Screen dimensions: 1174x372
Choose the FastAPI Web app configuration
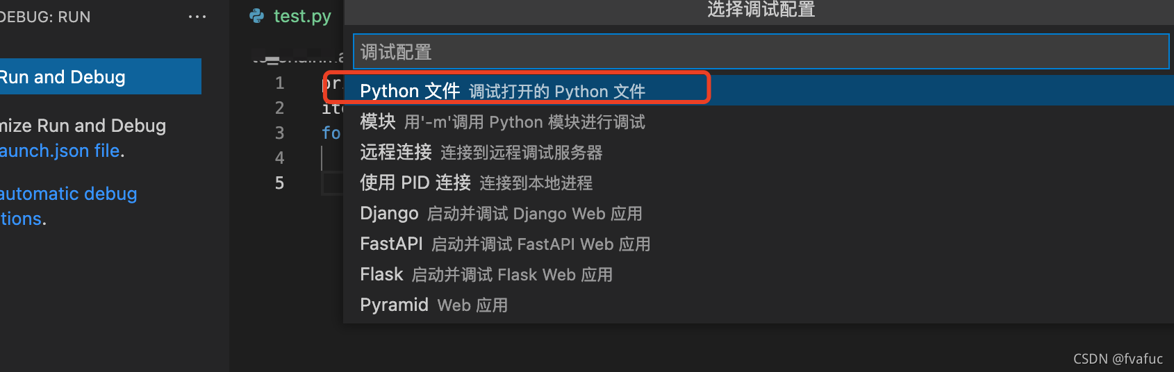(x=759, y=244)
